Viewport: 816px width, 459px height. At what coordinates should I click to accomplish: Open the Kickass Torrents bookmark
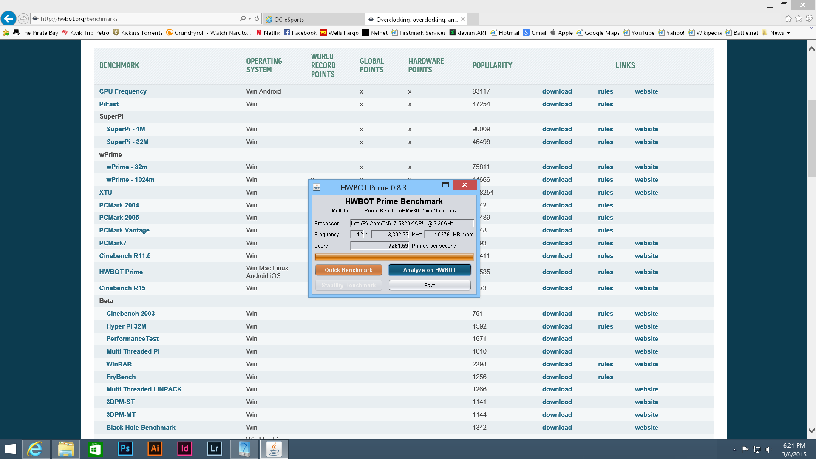click(x=138, y=33)
